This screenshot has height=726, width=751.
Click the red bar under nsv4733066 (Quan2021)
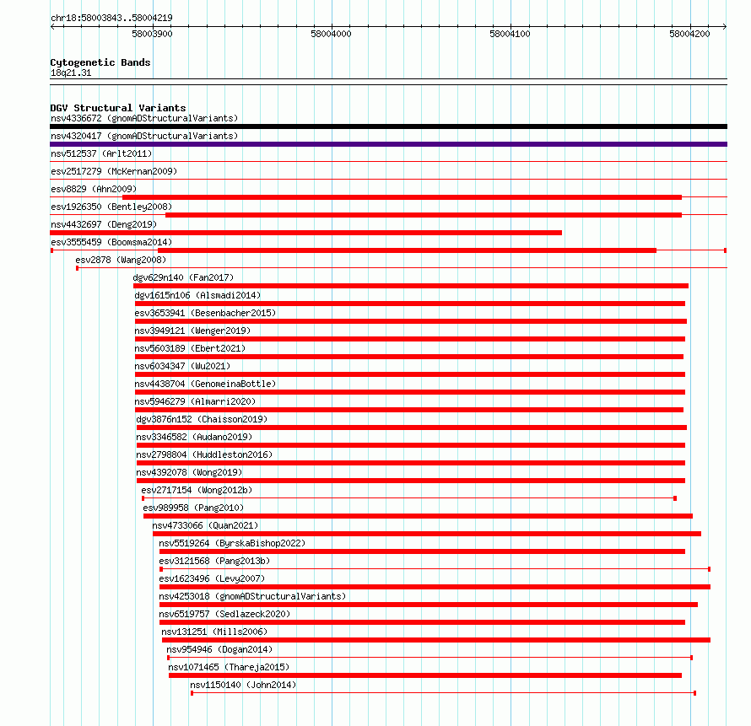(427, 534)
